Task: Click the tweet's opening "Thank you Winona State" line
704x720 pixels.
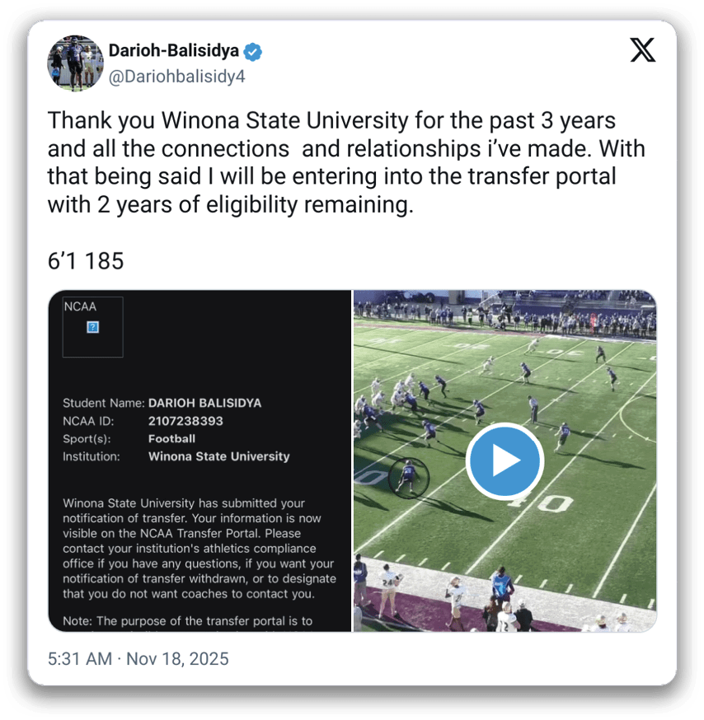Action: pyautogui.click(x=331, y=120)
